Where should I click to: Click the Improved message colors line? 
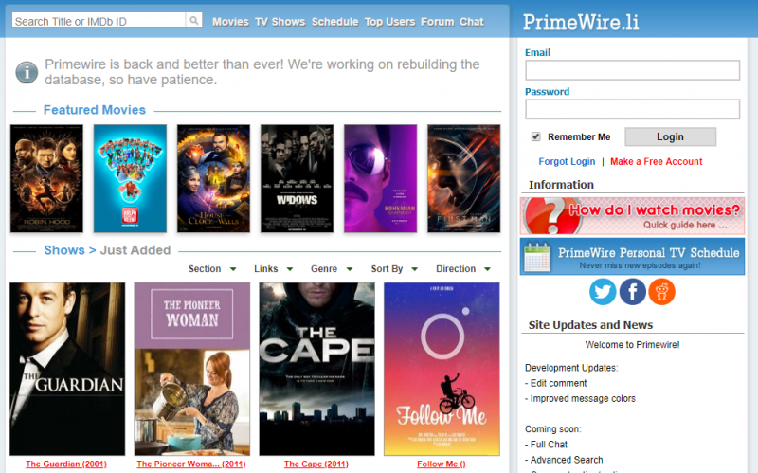click(580, 398)
